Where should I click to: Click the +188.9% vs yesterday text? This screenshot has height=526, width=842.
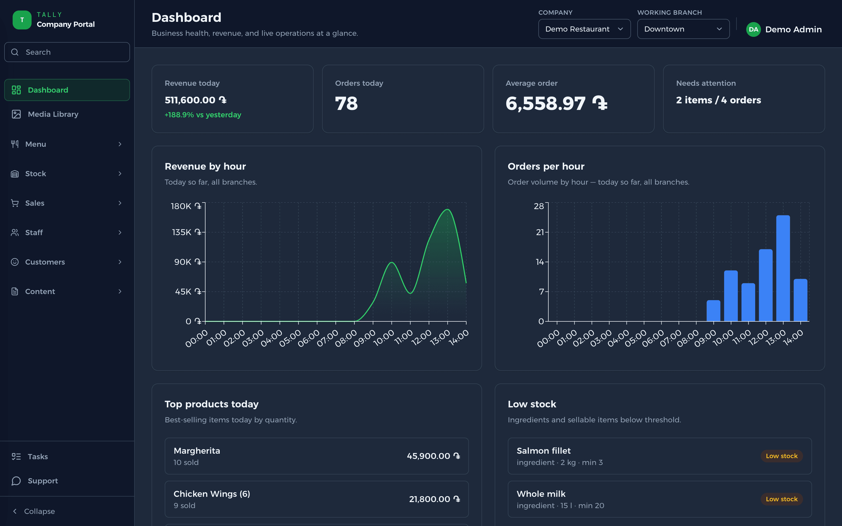[203, 115]
